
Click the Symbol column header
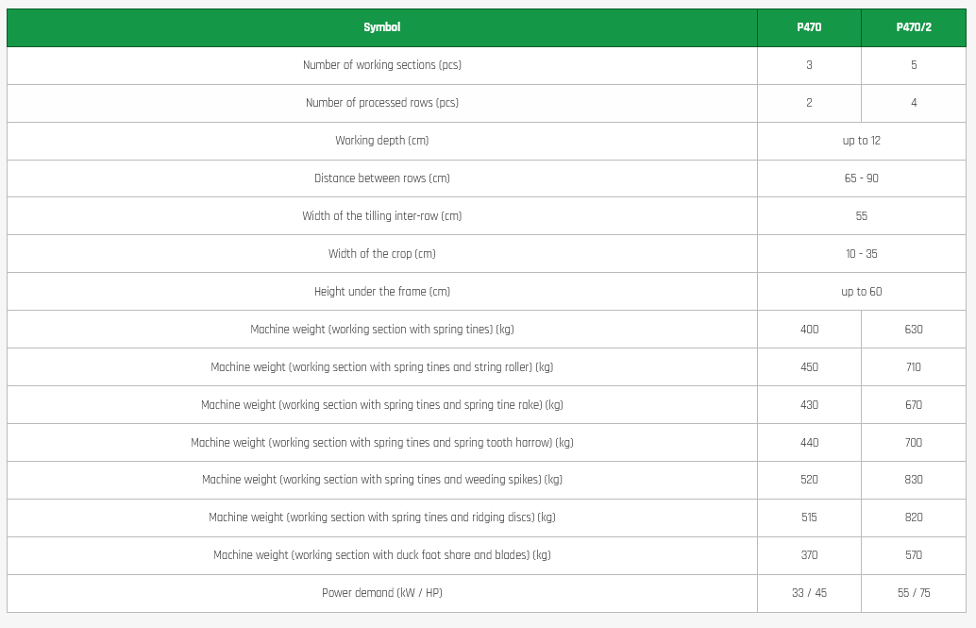tap(381, 27)
